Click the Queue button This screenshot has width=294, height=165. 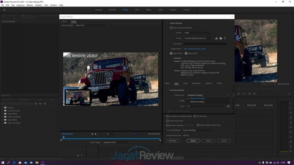tap(193, 140)
